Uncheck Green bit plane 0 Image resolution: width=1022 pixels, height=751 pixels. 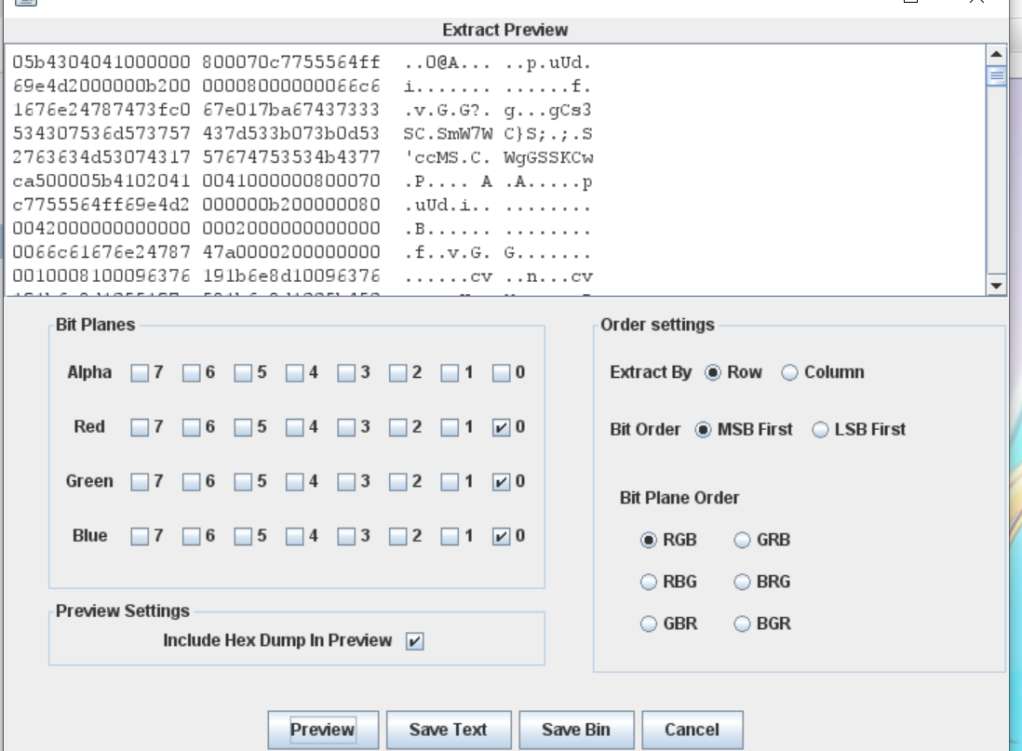[x=502, y=482]
